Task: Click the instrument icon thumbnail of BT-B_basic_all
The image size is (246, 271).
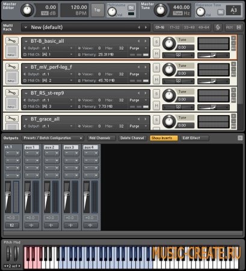Action: click(x=12, y=52)
